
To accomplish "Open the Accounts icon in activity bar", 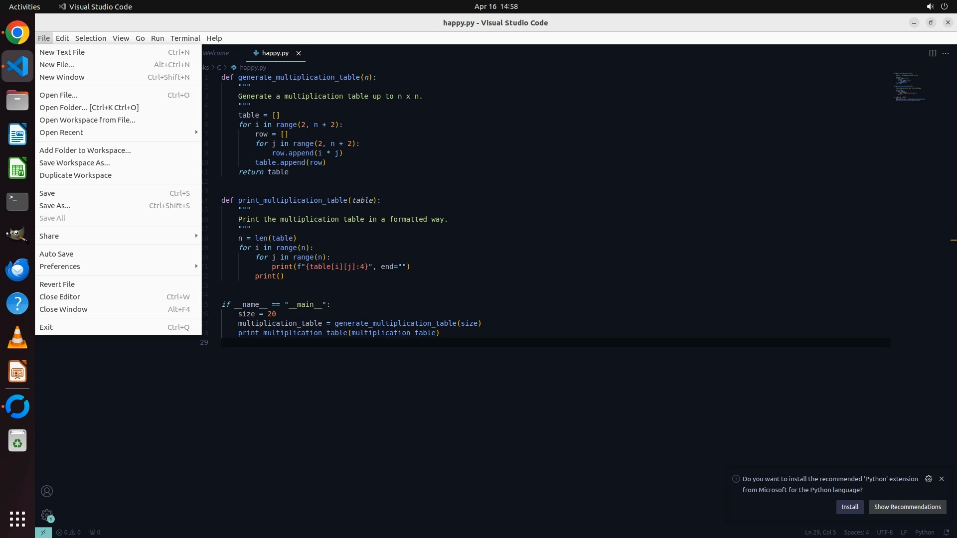I will pyautogui.click(x=47, y=491).
